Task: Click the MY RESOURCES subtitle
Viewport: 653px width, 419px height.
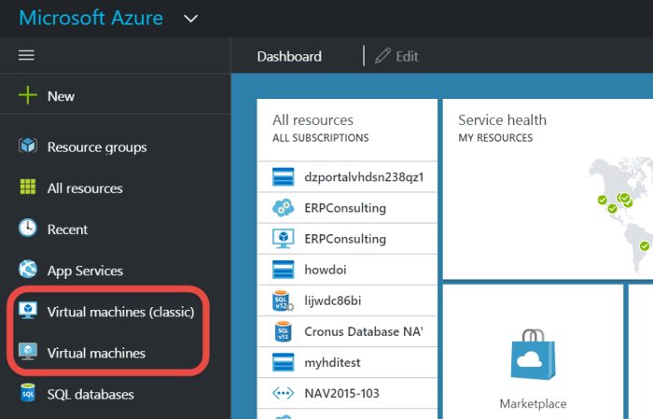Action: [495, 138]
